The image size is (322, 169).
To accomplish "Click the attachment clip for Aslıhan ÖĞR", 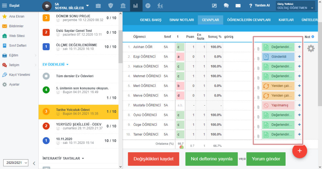I will (x=258, y=49).
